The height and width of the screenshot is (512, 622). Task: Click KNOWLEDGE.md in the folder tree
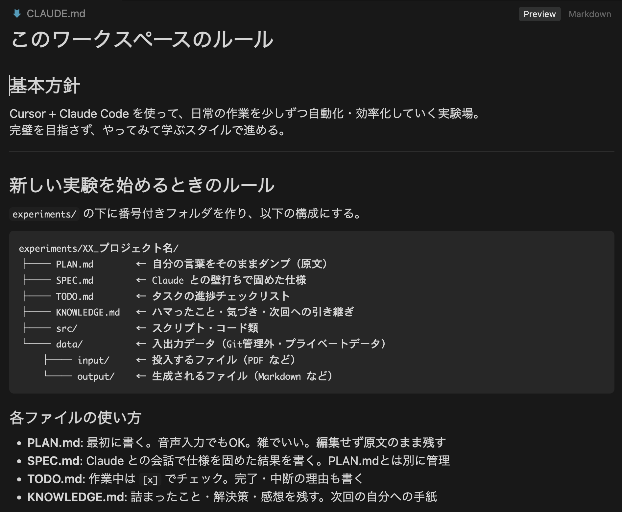coord(88,312)
